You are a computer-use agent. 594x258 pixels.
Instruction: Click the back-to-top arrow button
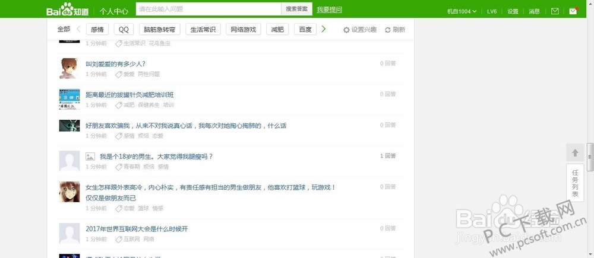click(575, 153)
